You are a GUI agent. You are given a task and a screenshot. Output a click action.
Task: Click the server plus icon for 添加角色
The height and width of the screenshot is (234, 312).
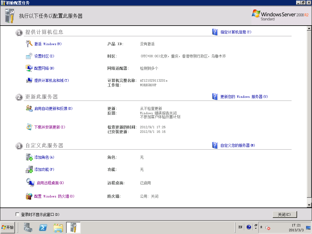click(x=29, y=157)
